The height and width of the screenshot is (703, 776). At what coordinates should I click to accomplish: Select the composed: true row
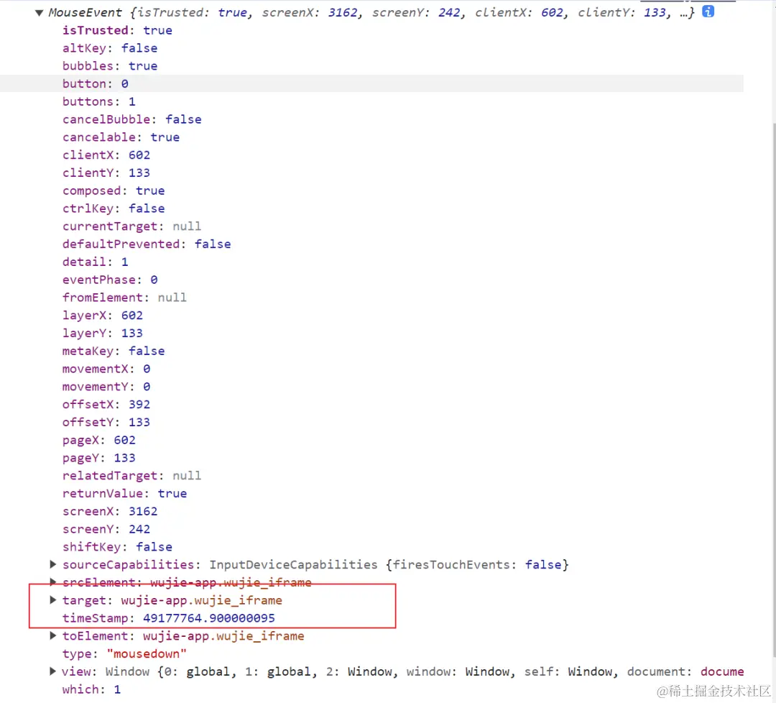point(114,190)
